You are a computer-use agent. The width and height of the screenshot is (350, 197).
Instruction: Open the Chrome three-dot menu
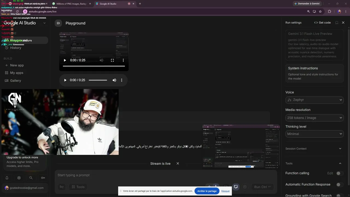point(346,11)
